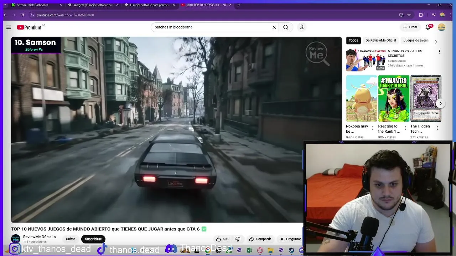Open the browser extensions puzzle icon
456x256 pixels.
tap(421, 15)
